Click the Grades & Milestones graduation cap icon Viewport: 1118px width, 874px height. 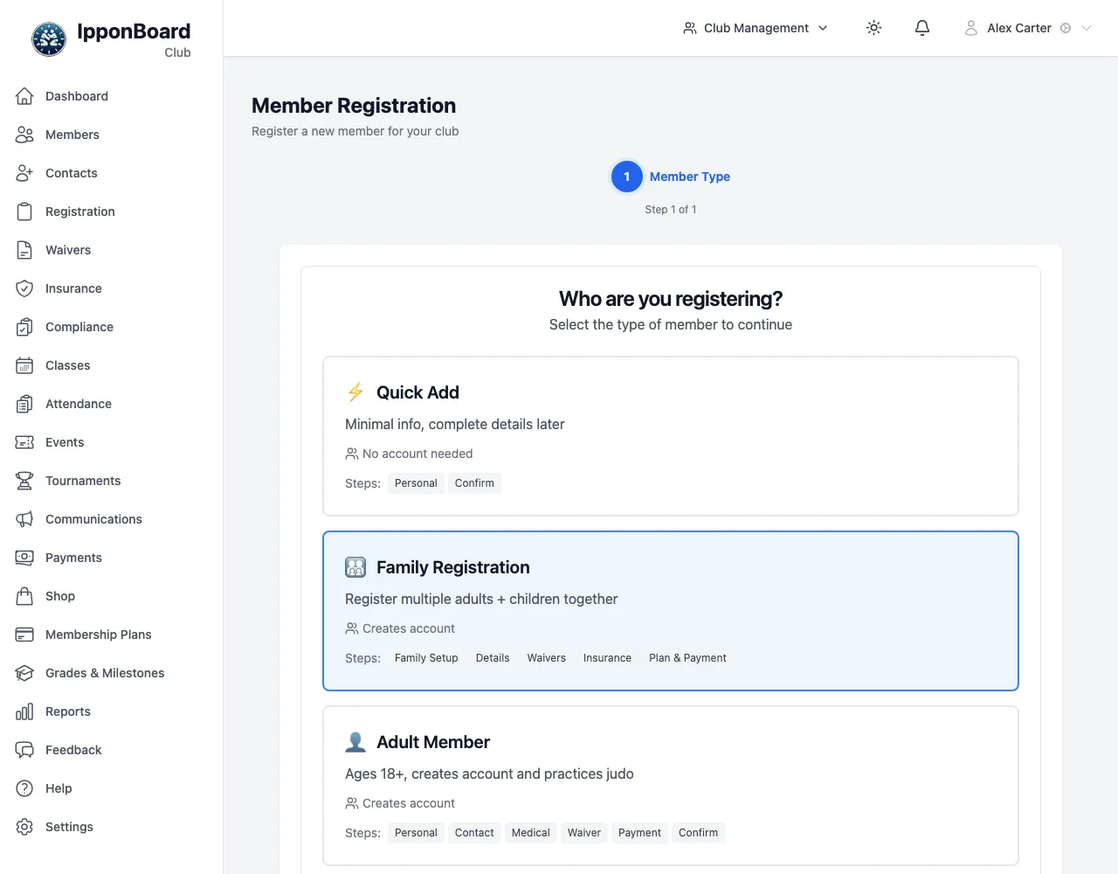pos(24,673)
